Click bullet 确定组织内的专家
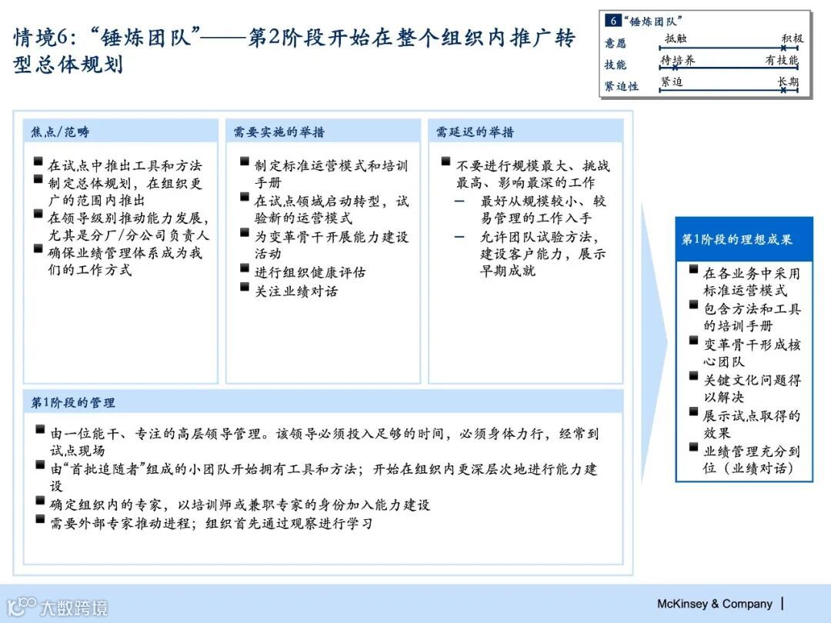Screen dimensions: 831x623 click(239, 505)
